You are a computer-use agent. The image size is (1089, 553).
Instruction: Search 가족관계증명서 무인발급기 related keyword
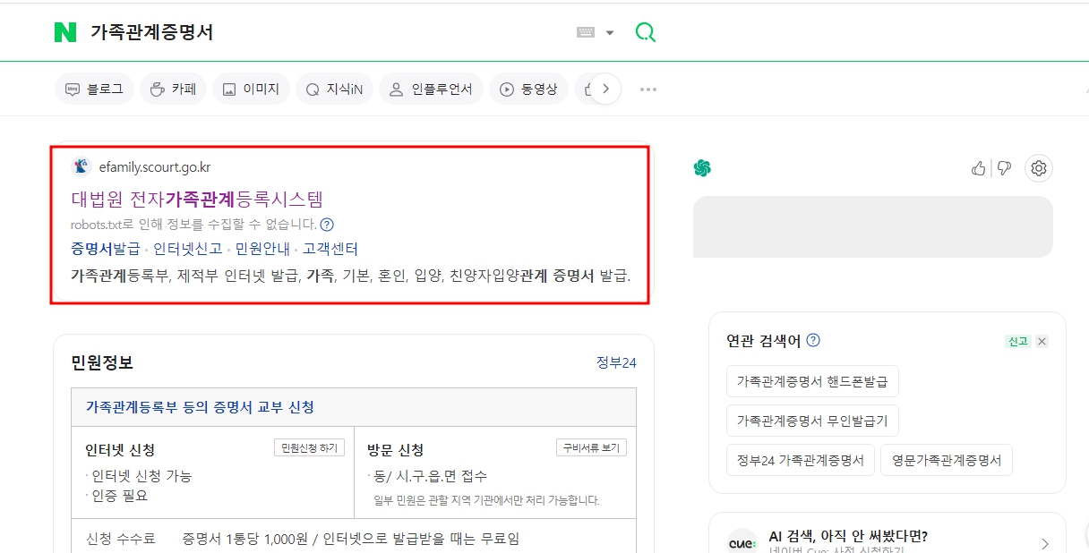812,421
